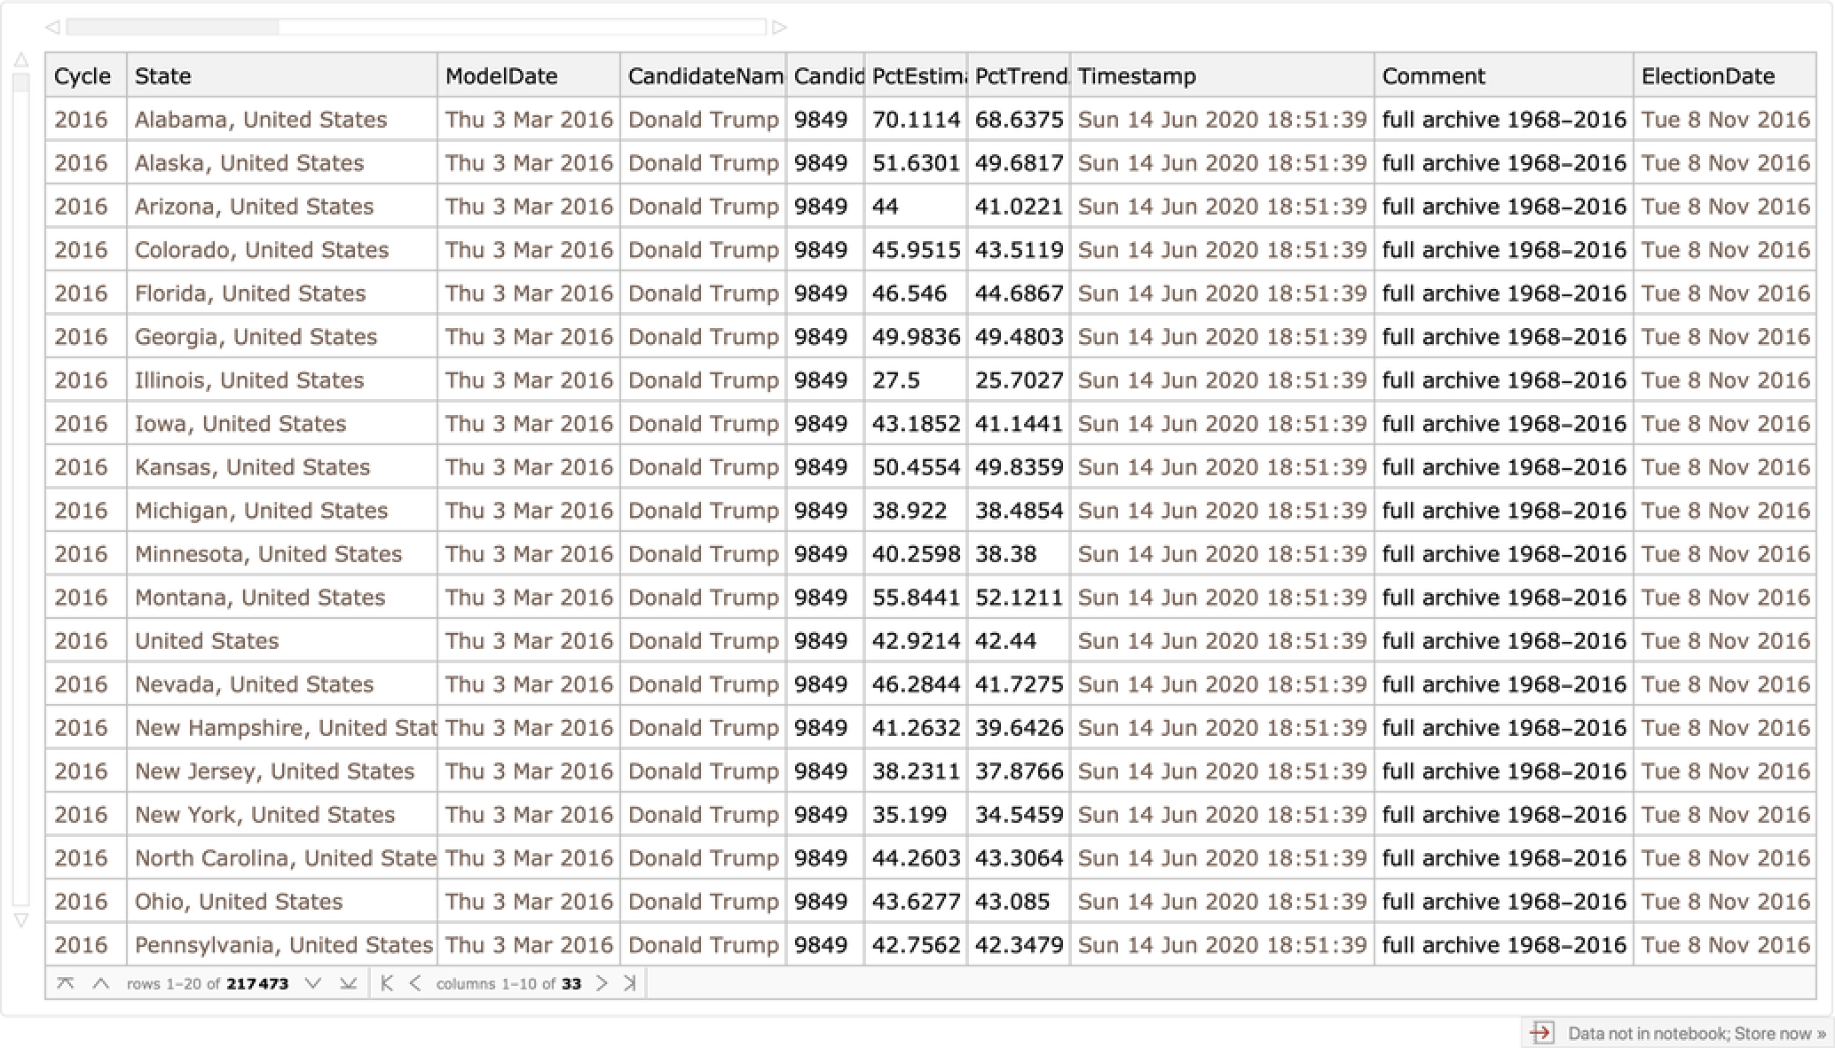
Task: Jump to first rows of dataset
Action: coord(65,983)
